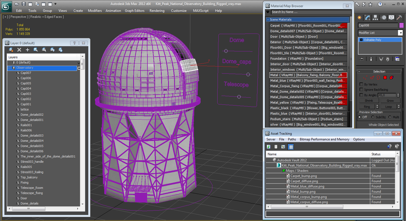The width and height of the screenshot is (406, 221).
Task: Click the Telescope slider handle in viewport
Action: 239,97
